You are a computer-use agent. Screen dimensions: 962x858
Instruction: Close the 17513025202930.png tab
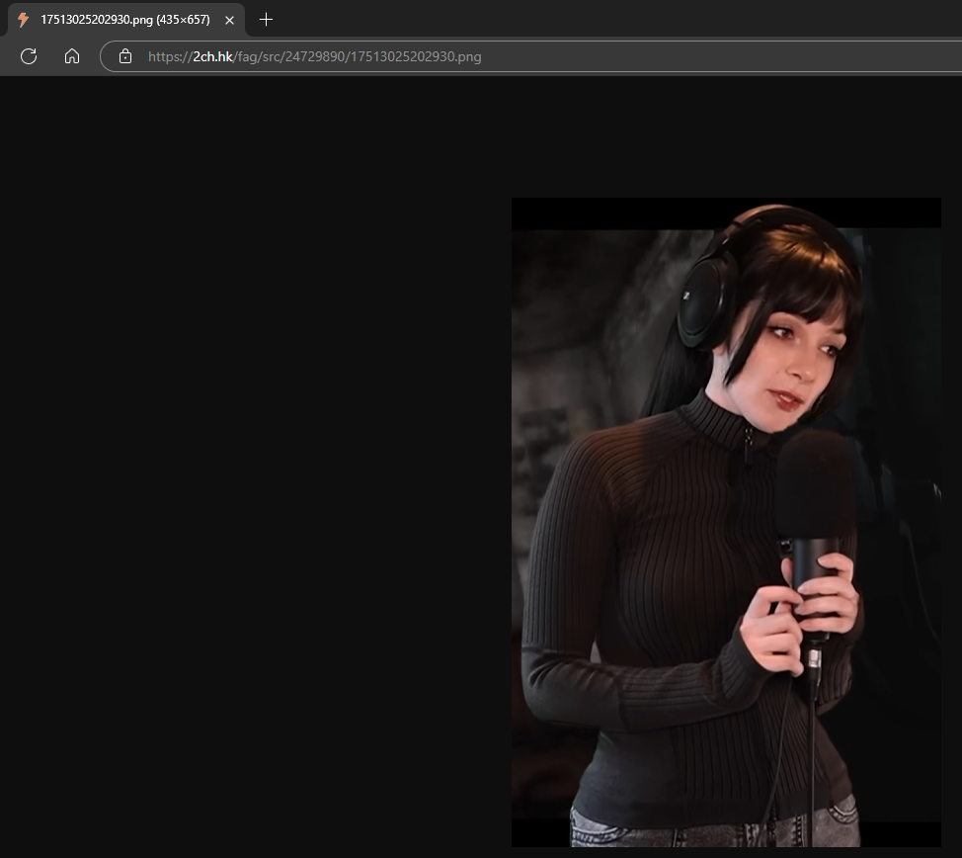(229, 21)
